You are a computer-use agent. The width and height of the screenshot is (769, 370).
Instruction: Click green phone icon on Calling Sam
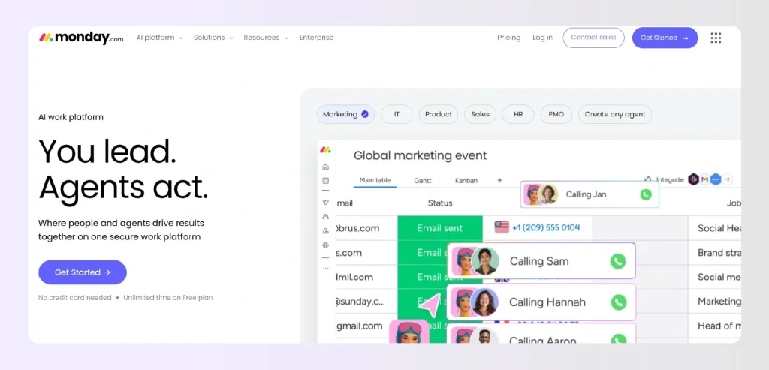tap(618, 261)
